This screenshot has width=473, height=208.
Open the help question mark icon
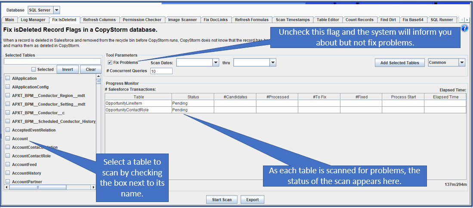click(465, 29)
